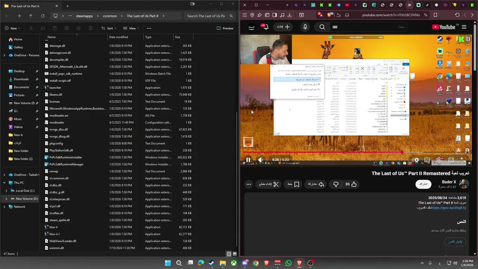This screenshot has height=269, width=478.
Task: Click 'common' breadcrumb in address bar
Action: point(110,16)
